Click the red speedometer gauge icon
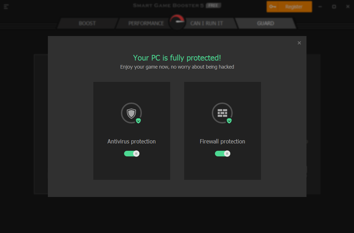Screen dimensions: 354x233 (x=177, y=22)
